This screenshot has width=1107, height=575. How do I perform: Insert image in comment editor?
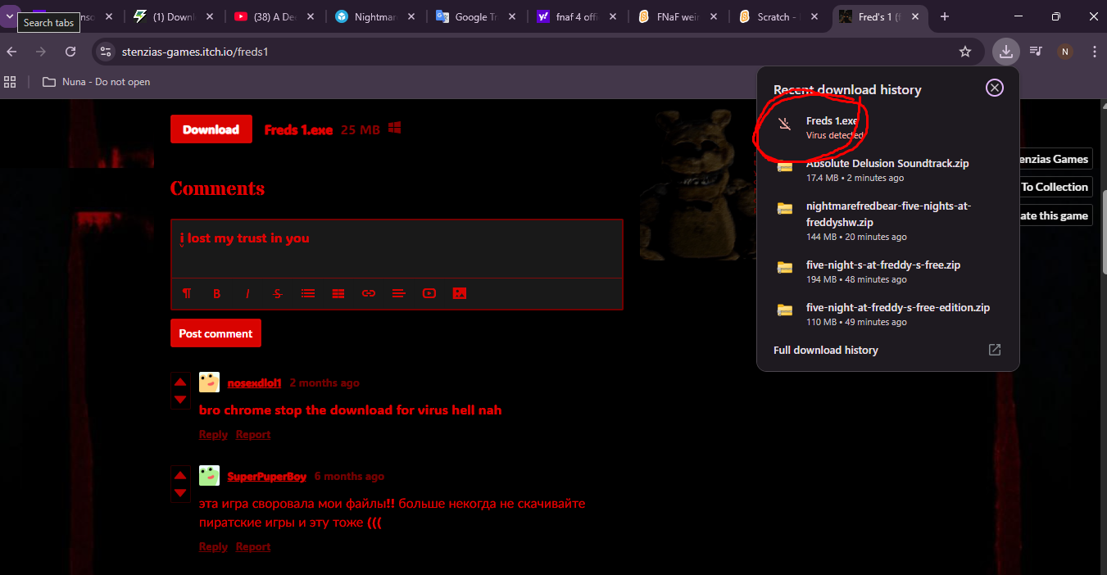[x=460, y=293]
